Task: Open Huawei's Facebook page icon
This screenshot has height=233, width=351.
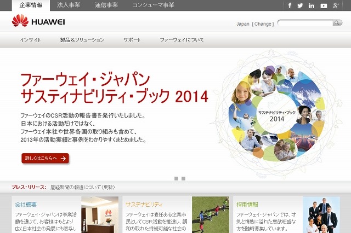Action: 290,5
